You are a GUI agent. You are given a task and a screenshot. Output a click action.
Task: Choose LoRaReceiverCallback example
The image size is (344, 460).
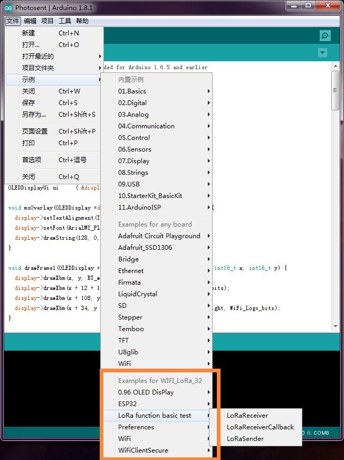[260, 427]
